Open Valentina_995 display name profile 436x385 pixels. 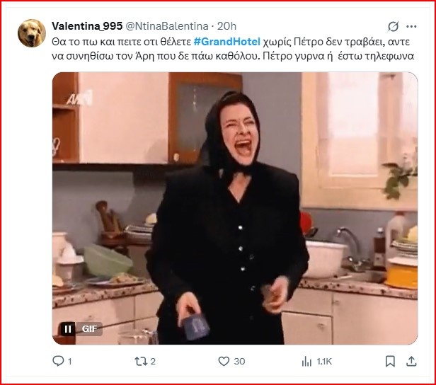click(x=87, y=26)
